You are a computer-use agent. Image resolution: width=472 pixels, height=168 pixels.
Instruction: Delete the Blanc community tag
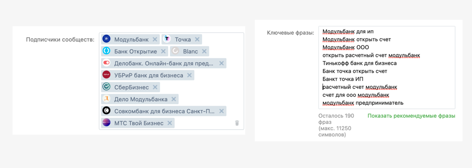point(204,51)
